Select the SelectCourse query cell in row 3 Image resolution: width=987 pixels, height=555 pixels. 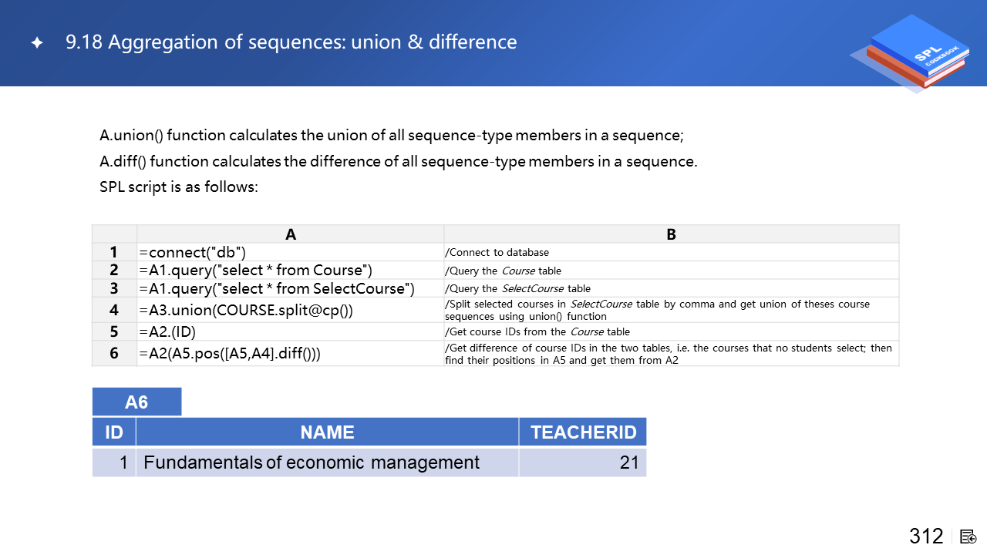290,288
